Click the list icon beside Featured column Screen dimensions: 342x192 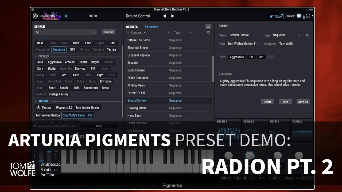pos(128,33)
